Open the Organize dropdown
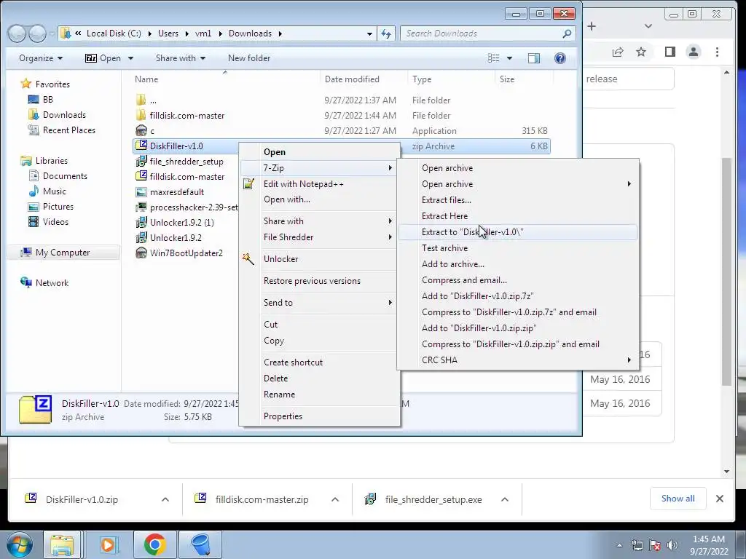Image resolution: width=746 pixels, height=559 pixels. tap(41, 58)
